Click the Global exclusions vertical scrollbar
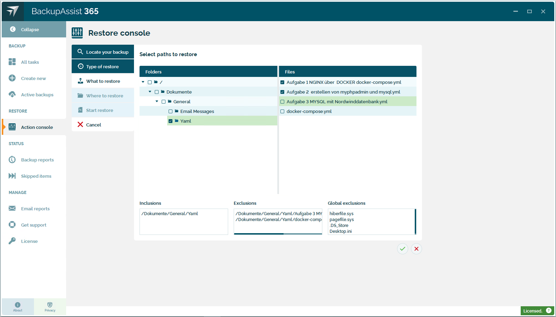556x317 pixels. pyautogui.click(x=415, y=222)
